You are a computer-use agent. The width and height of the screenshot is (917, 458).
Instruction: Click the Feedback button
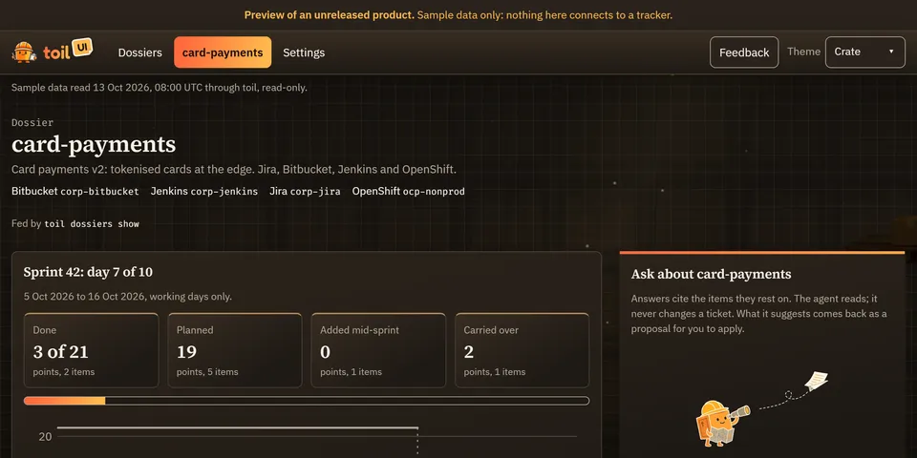pos(744,52)
